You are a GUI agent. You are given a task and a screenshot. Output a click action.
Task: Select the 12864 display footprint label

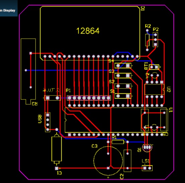coord(88,31)
